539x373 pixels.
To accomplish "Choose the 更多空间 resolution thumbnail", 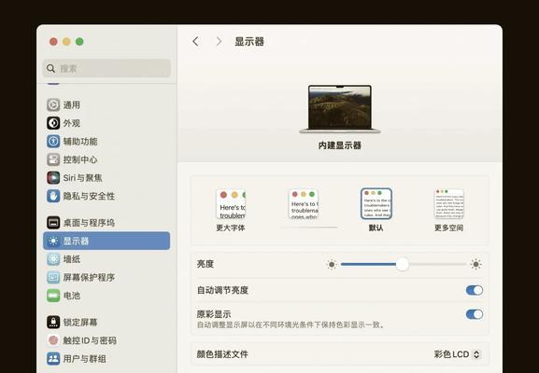I will (x=449, y=204).
